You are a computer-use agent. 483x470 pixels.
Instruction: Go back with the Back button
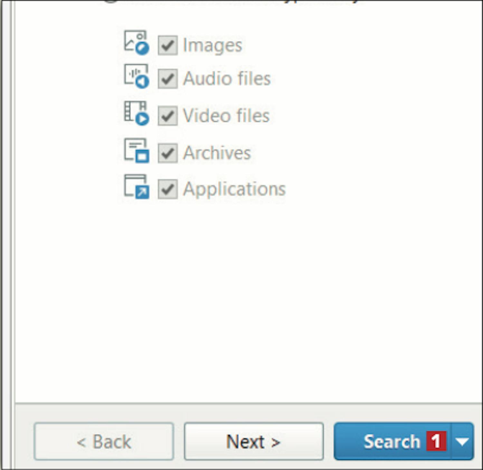point(104,441)
